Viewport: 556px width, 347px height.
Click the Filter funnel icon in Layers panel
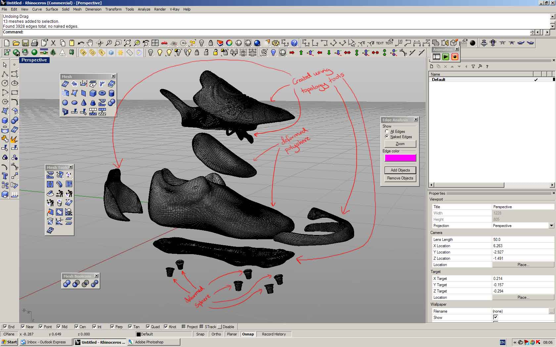click(x=473, y=66)
